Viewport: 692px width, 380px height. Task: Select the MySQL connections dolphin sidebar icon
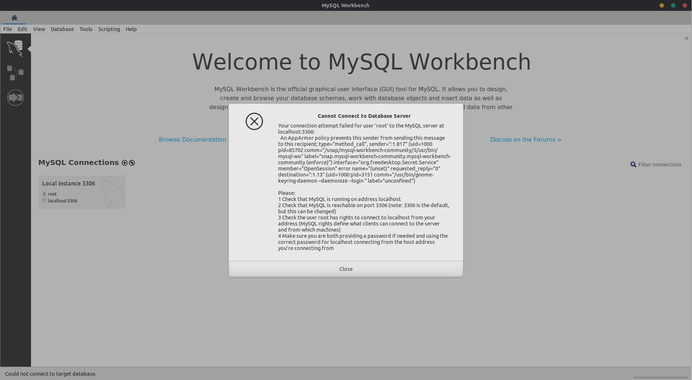click(15, 48)
